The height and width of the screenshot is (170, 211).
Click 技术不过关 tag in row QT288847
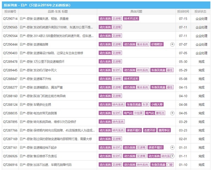[131, 79]
